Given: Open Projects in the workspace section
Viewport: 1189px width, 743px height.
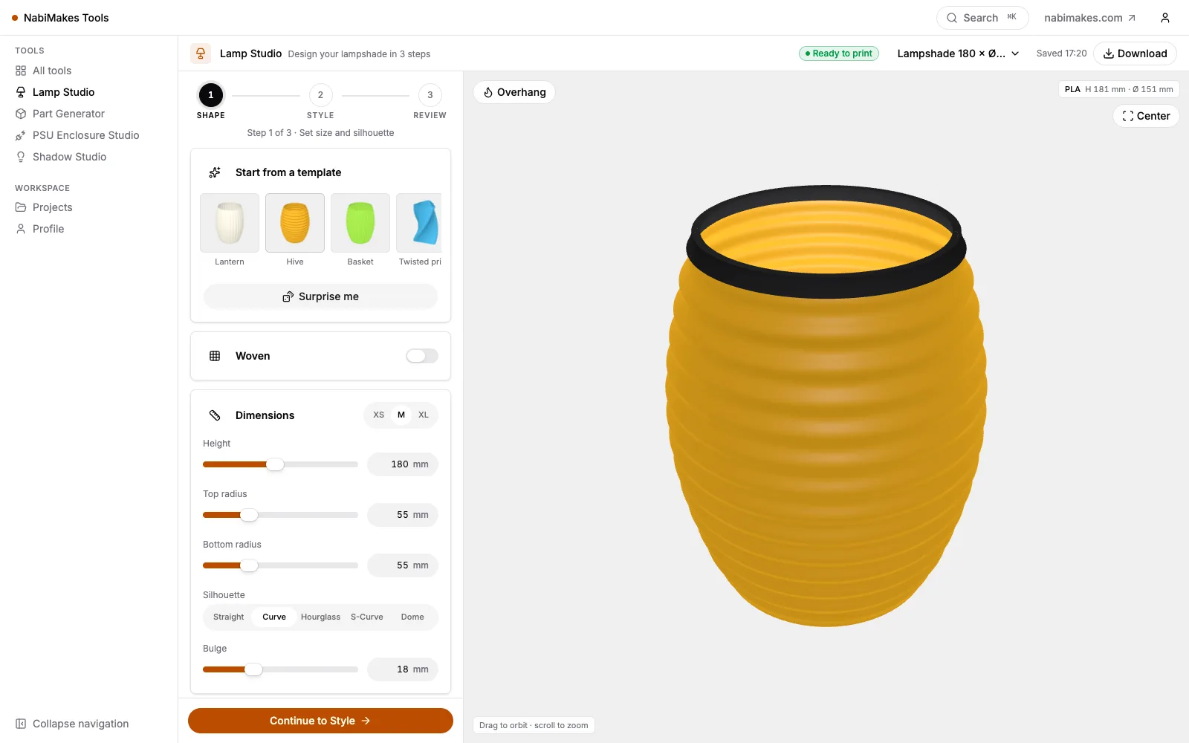Looking at the screenshot, I should tap(52, 207).
